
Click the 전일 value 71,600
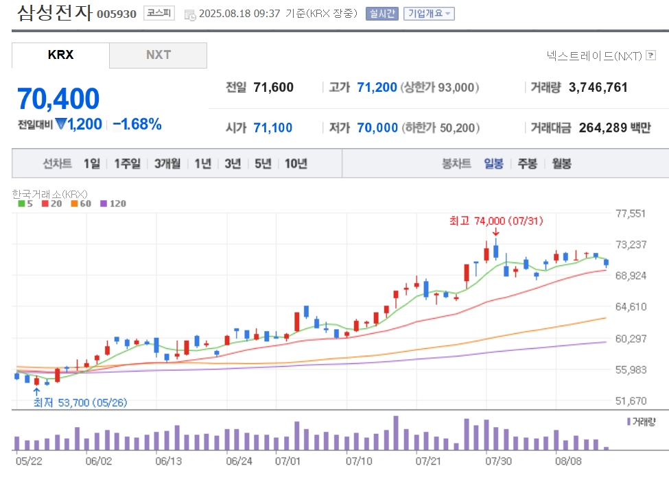pos(274,87)
